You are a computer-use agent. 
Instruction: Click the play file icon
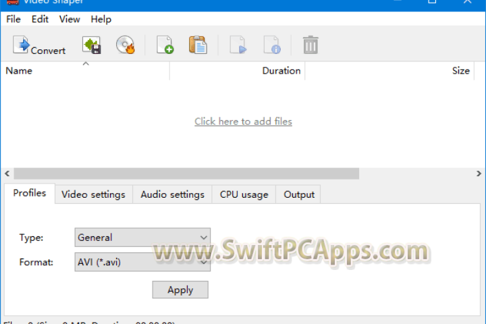click(x=238, y=45)
